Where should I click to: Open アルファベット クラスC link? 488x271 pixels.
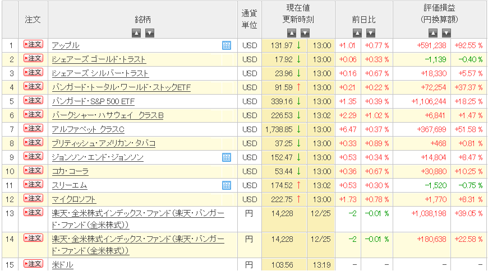pyautogui.click(x=88, y=129)
